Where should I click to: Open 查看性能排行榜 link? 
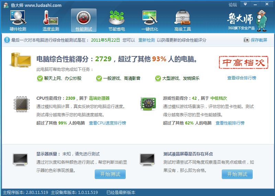click(230, 123)
